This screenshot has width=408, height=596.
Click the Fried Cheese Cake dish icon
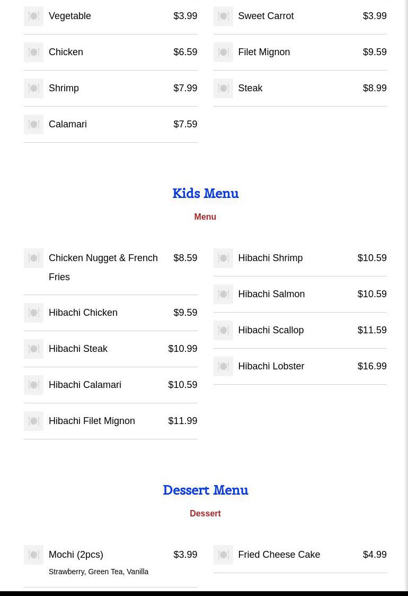(x=223, y=555)
